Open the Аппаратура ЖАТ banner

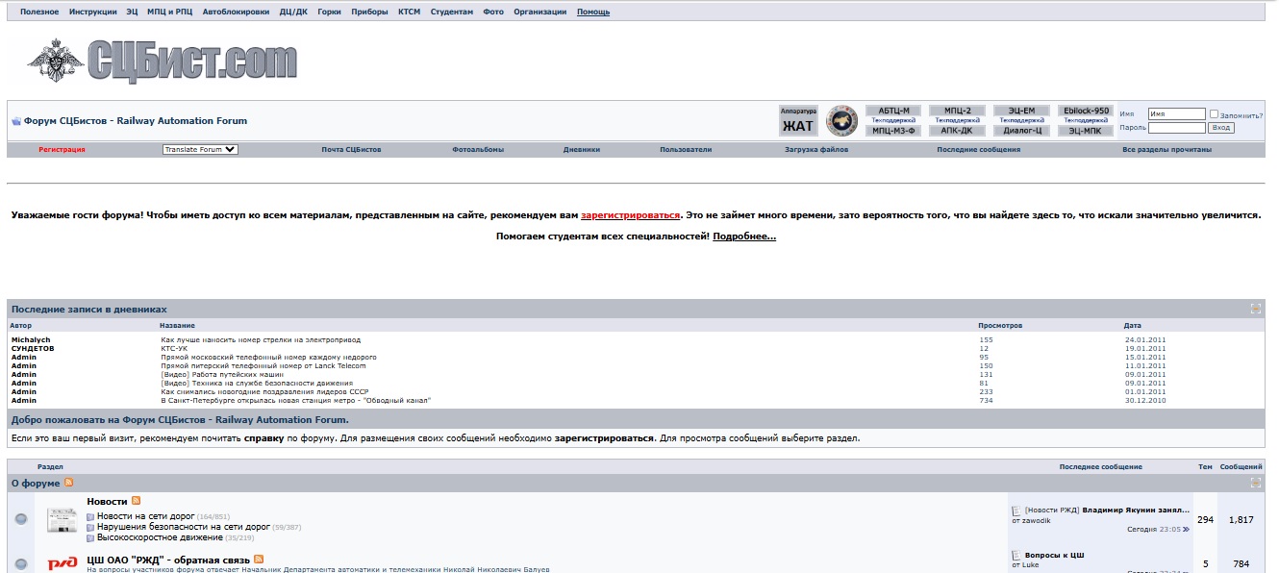[797, 121]
